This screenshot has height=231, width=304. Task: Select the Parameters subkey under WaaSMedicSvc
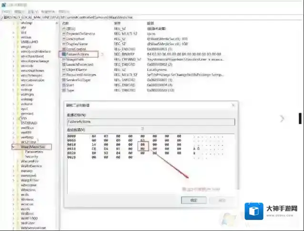(x=32, y=152)
